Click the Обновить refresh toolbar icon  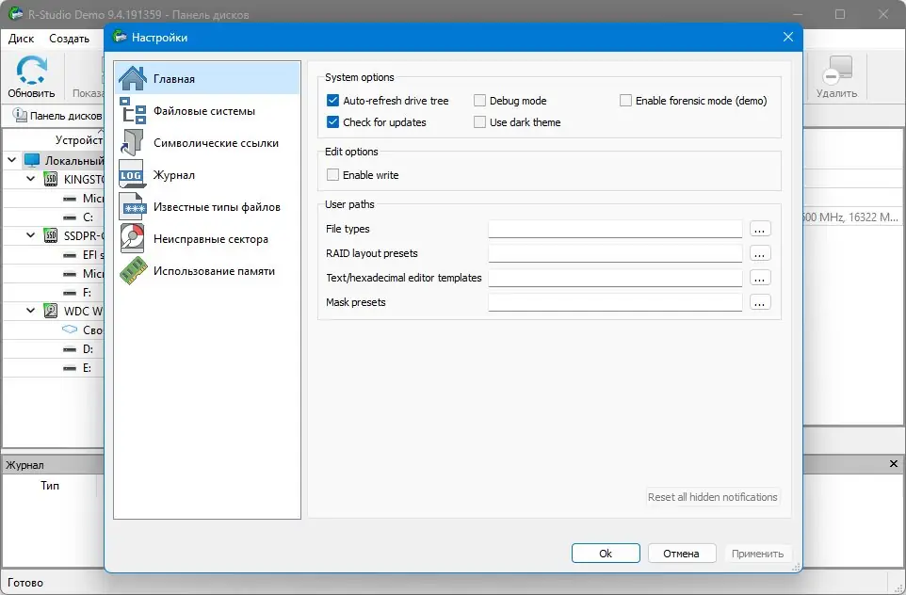point(31,72)
